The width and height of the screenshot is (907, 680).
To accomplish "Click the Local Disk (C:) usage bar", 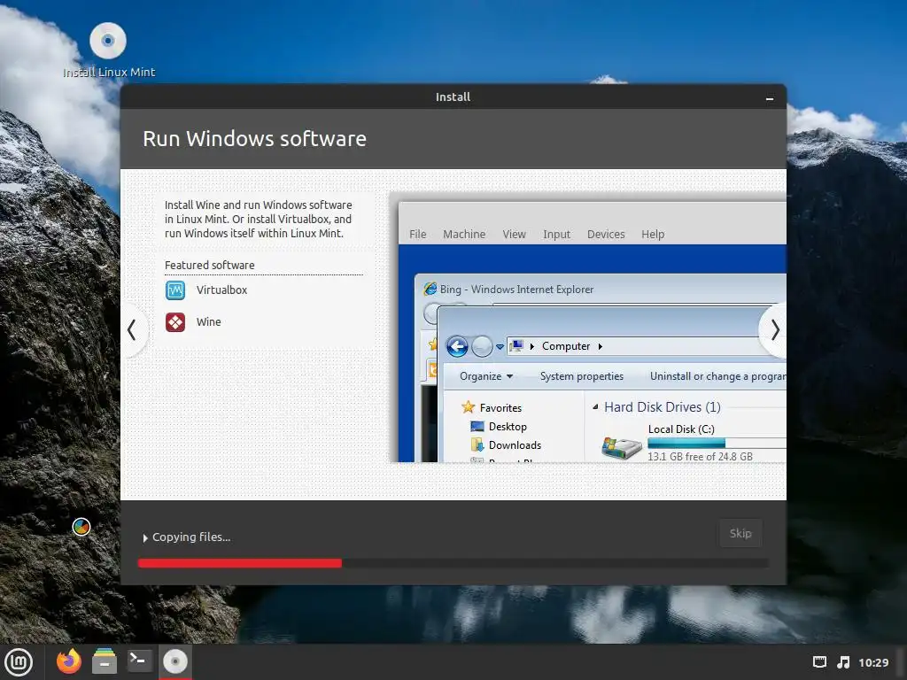I will coord(716,443).
